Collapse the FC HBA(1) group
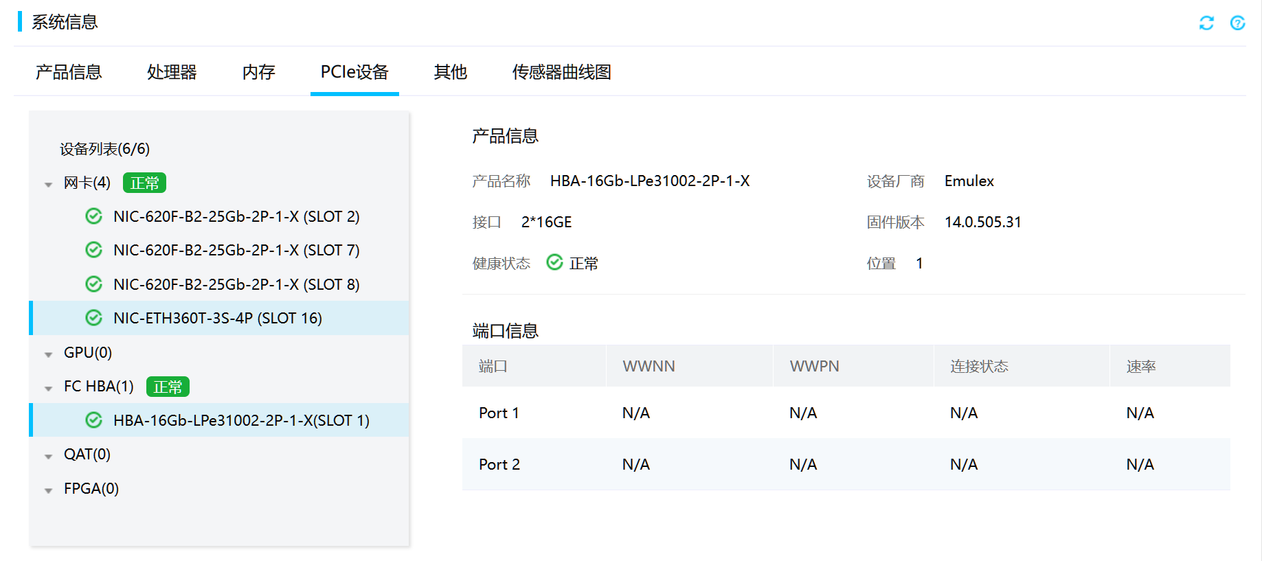This screenshot has width=1262, height=561. click(x=48, y=388)
